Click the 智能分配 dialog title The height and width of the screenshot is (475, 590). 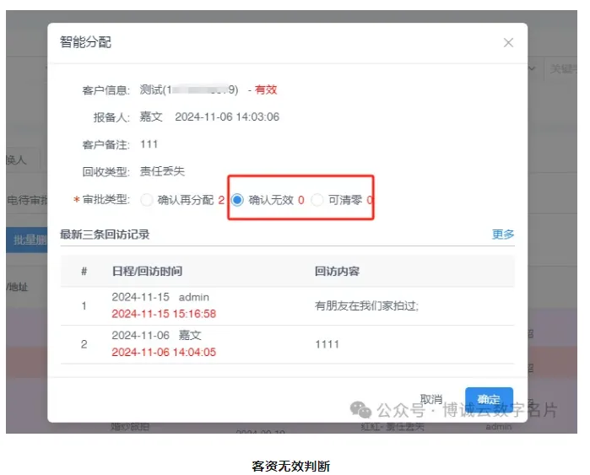click(85, 42)
